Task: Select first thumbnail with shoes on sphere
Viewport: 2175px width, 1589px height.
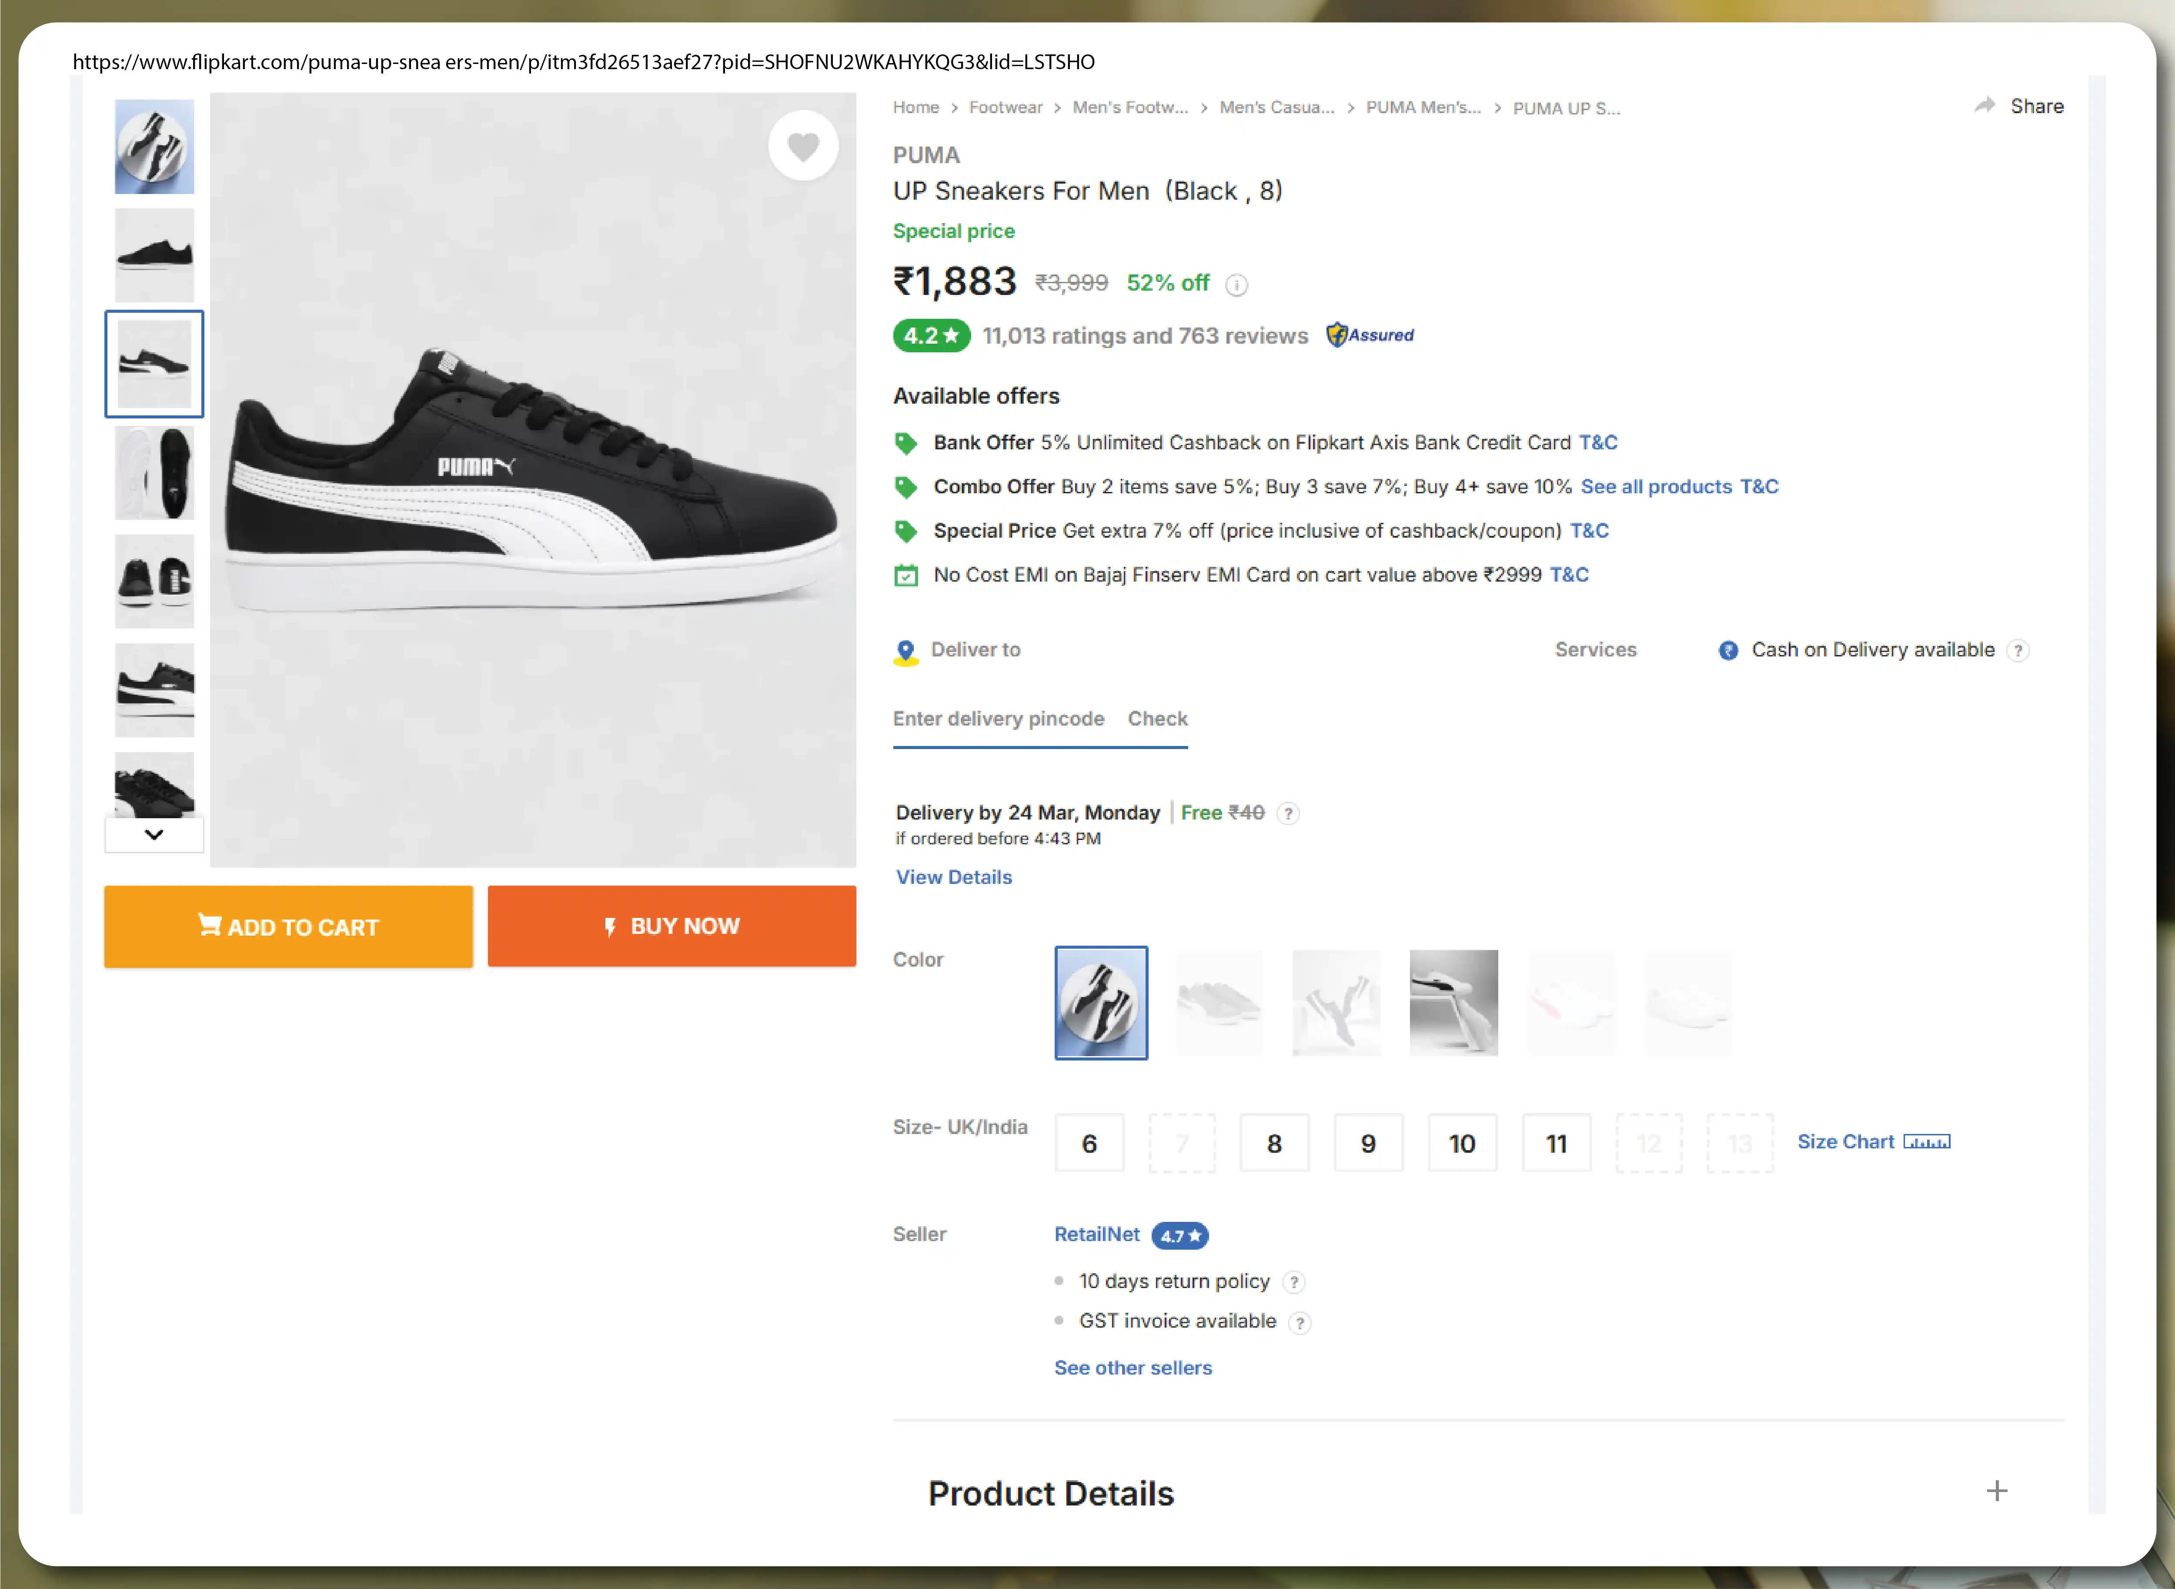Action: (154, 147)
